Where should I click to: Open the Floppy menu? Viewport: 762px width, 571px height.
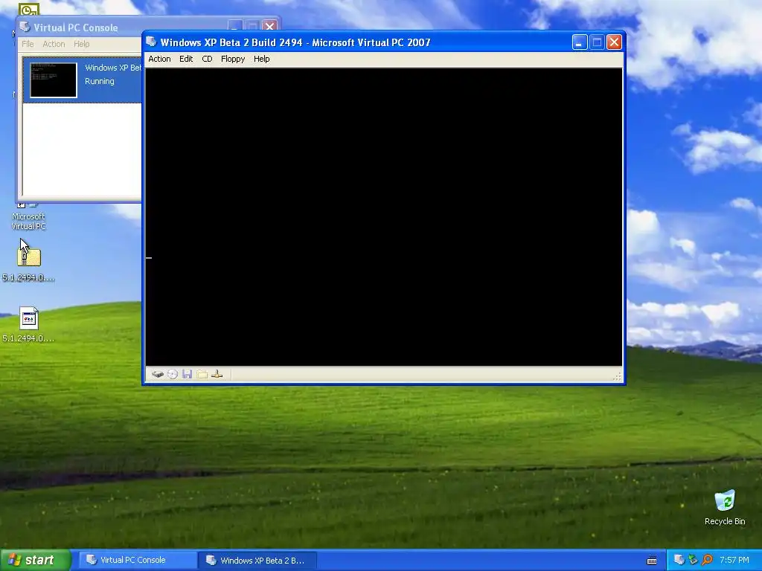click(233, 59)
